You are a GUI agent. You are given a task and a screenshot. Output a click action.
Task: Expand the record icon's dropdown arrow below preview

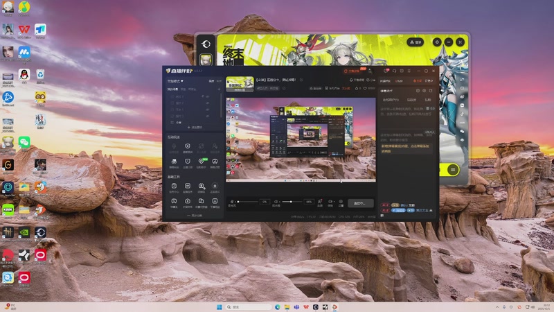(334, 202)
